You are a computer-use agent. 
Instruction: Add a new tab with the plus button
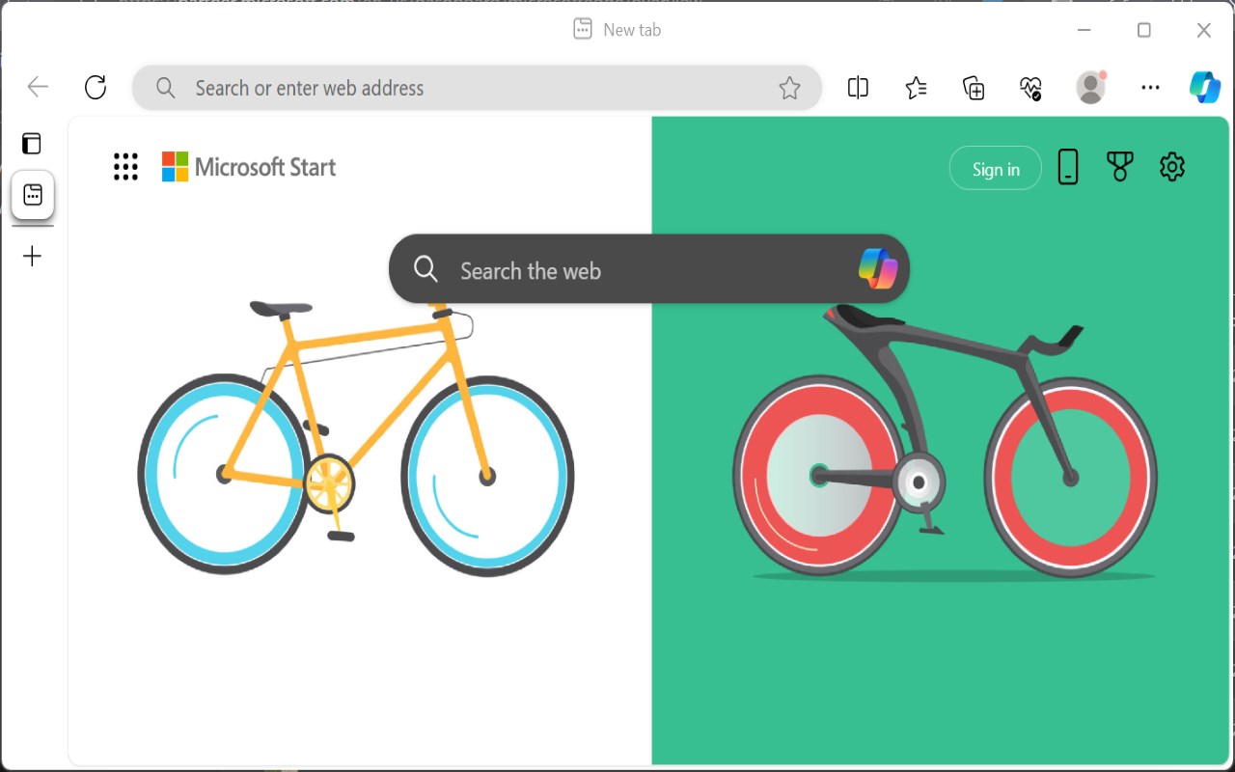(32, 256)
